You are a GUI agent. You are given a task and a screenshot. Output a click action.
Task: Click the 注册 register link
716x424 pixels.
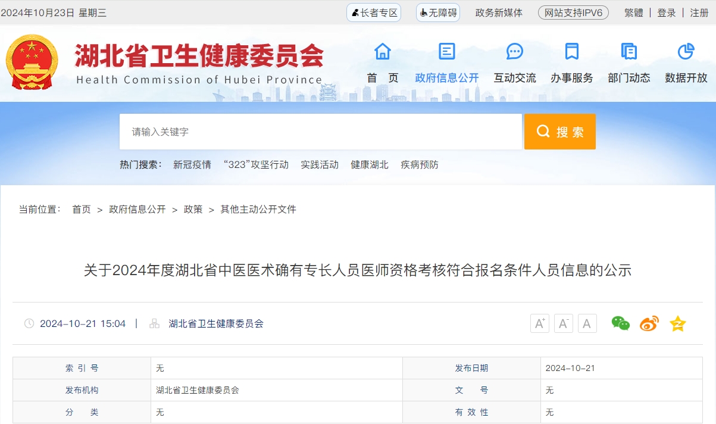pos(699,13)
